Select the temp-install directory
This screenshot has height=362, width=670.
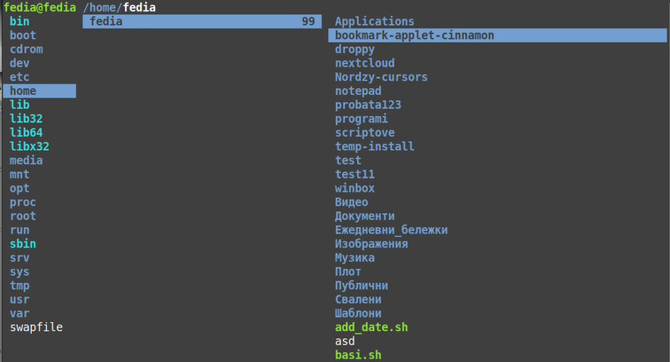point(374,147)
